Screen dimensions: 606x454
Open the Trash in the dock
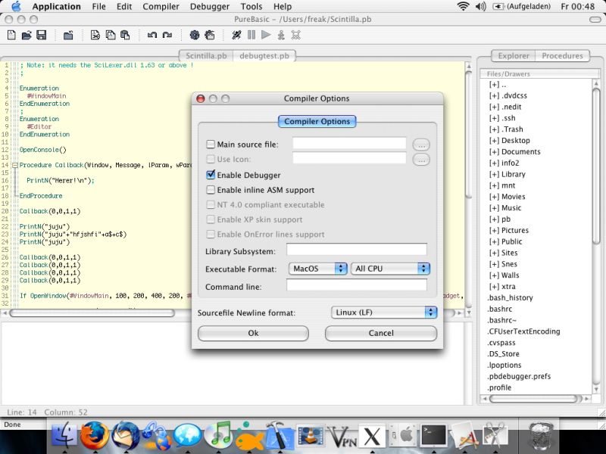(541, 437)
